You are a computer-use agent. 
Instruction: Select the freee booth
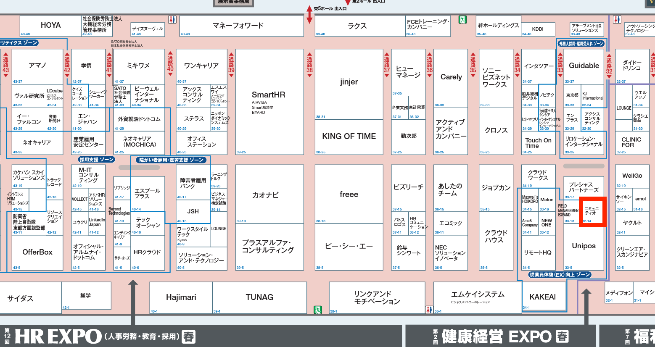pos(349,194)
